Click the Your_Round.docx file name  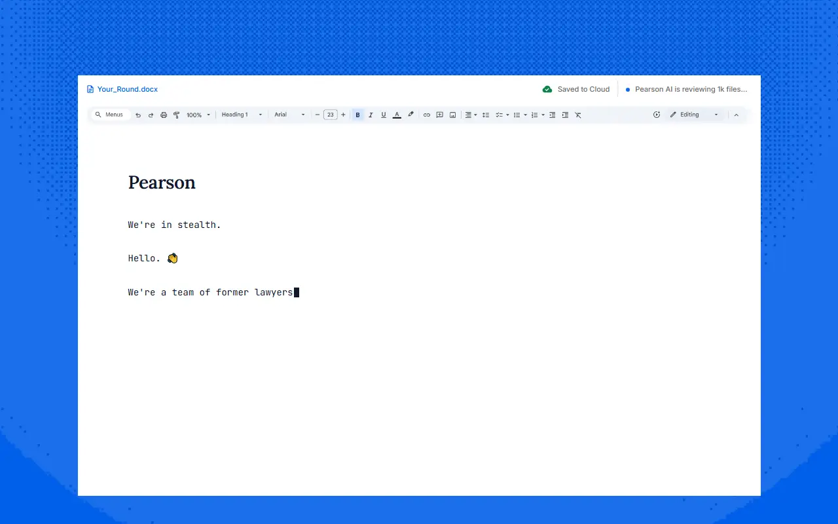(128, 89)
